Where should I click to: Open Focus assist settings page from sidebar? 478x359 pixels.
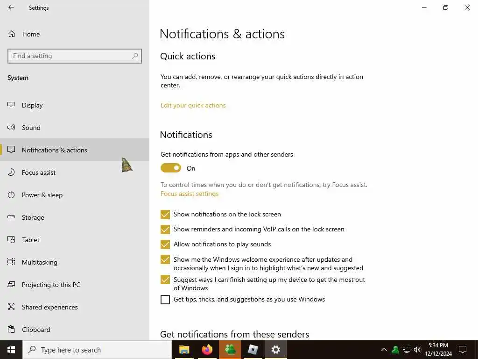tap(75, 172)
